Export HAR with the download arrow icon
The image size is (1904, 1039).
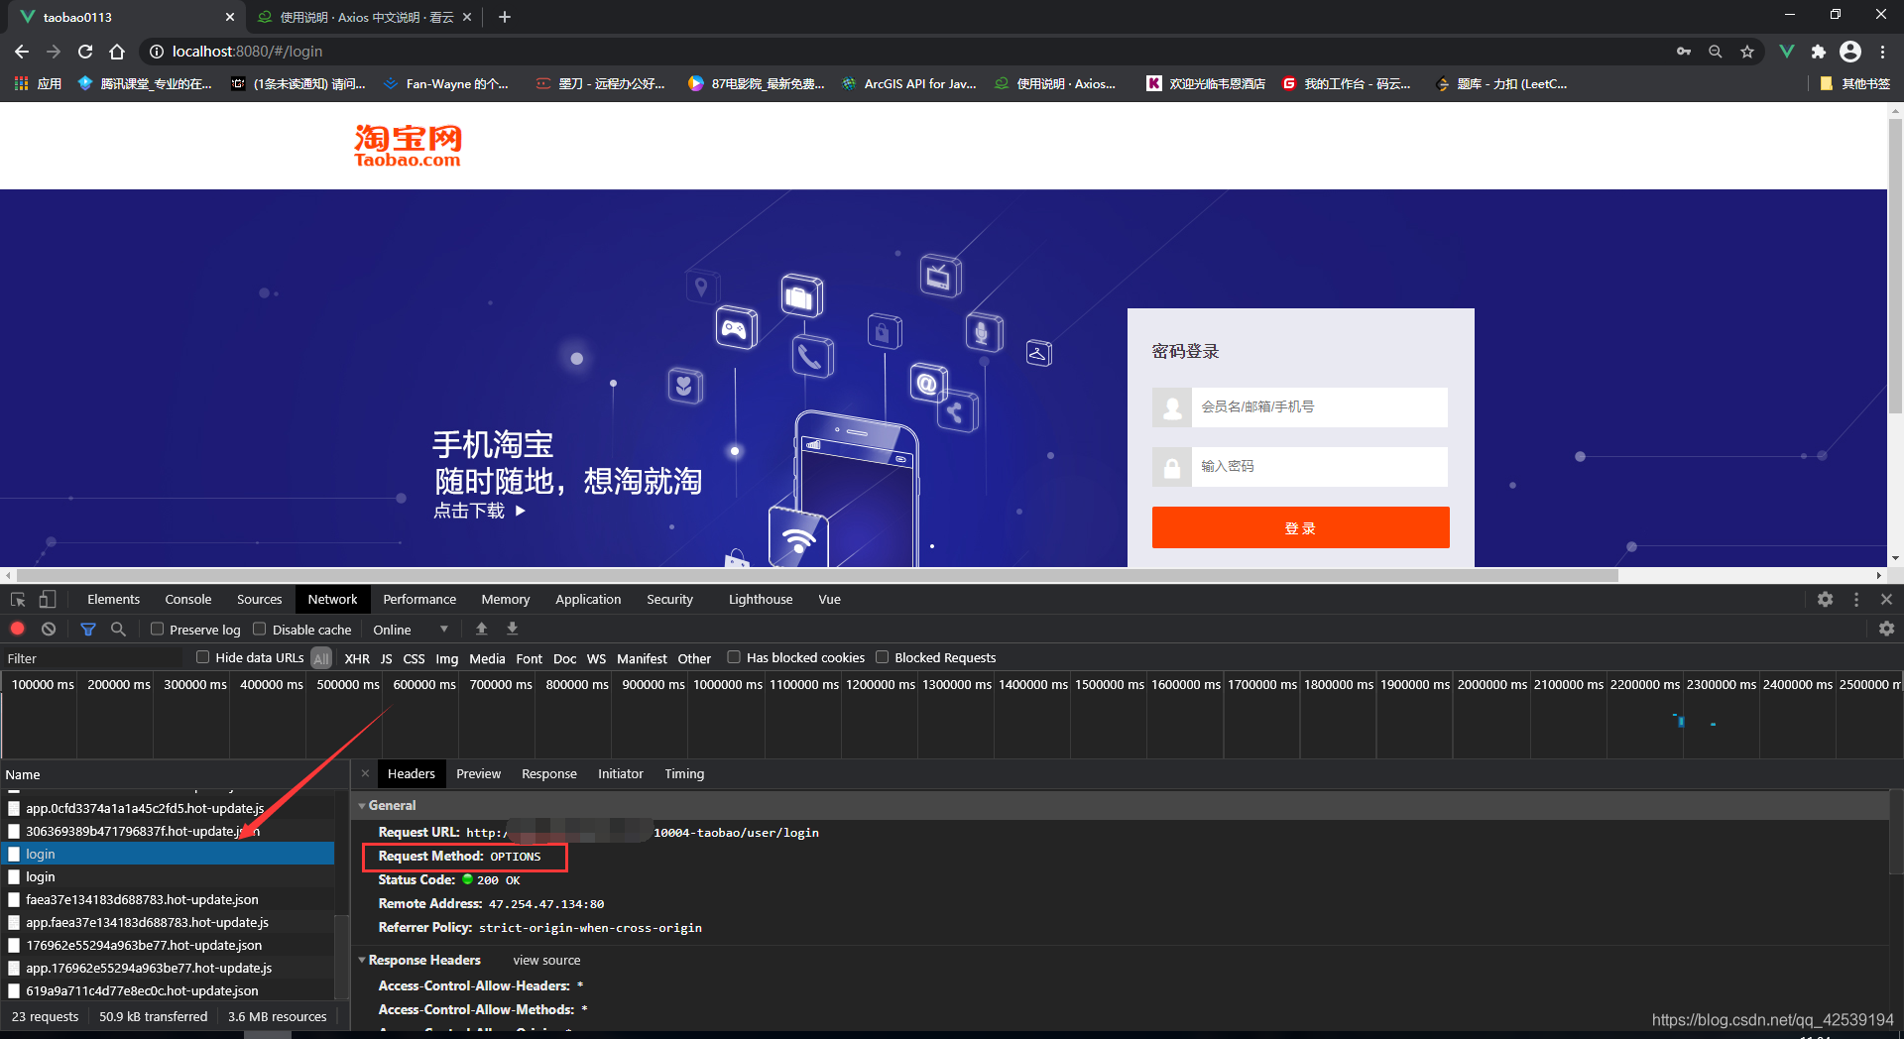pyautogui.click(x=512, y=629)
